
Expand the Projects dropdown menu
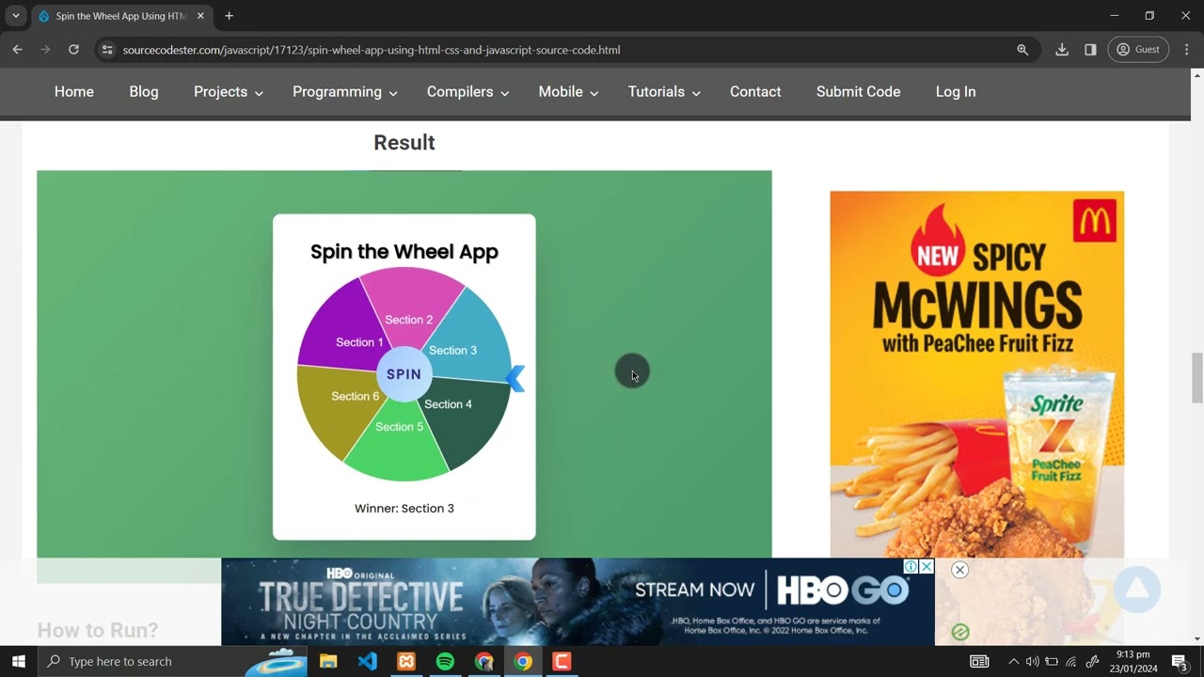[x=229, y=92]
